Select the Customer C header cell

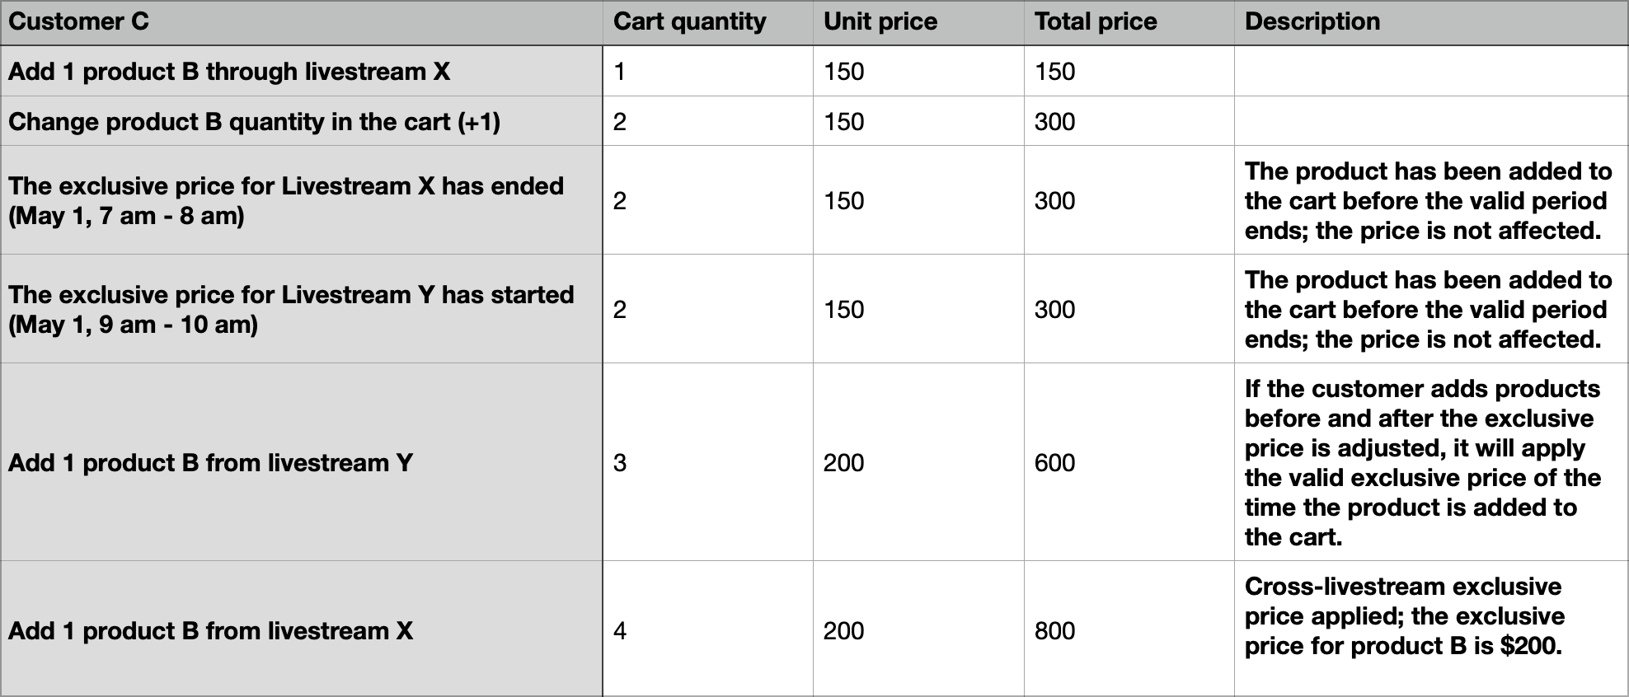click(302, 22)
